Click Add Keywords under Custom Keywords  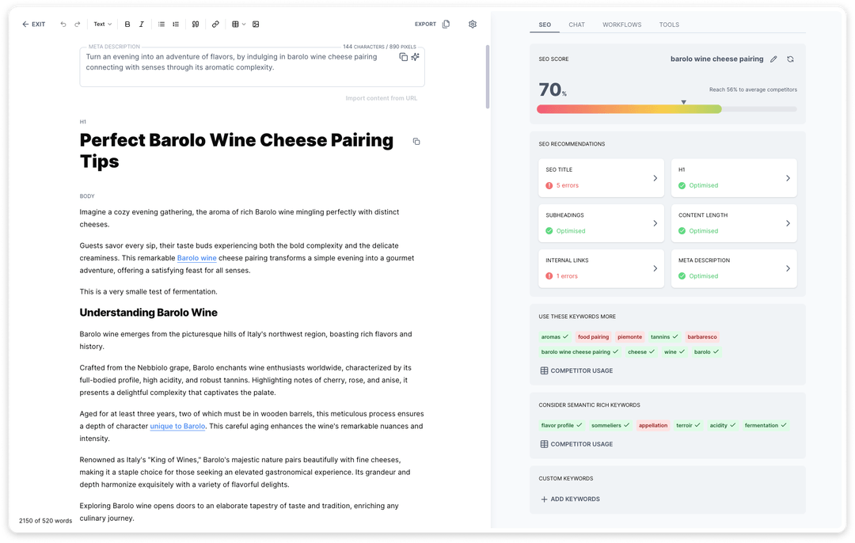pos(570,499)
